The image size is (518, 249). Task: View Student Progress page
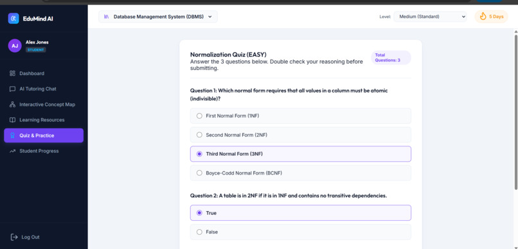44,151
